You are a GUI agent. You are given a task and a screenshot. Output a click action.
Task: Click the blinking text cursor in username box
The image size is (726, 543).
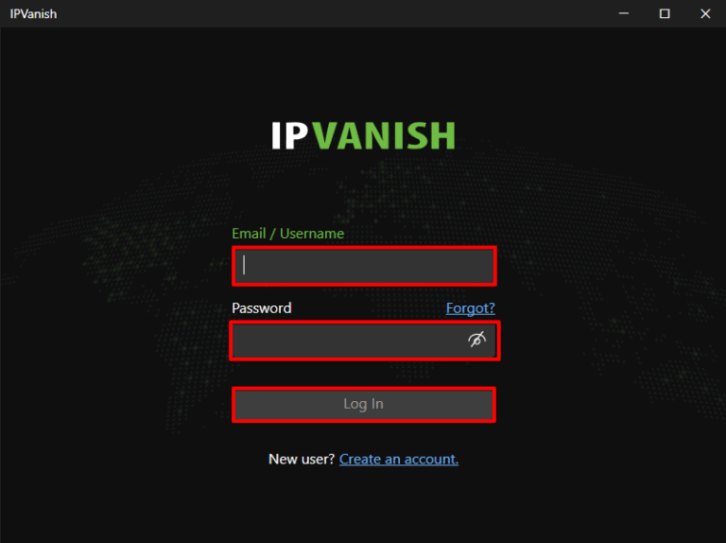244,265
